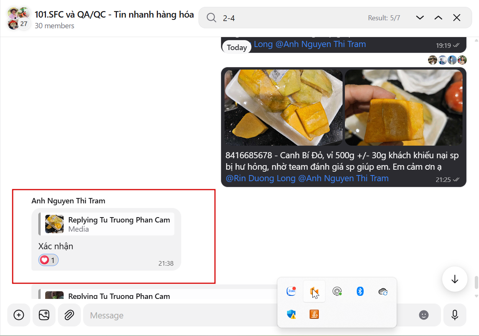This screenshot has height=336, width=479.
Task: Click the scrollbar up arrow
Action: tap(476, 40)
